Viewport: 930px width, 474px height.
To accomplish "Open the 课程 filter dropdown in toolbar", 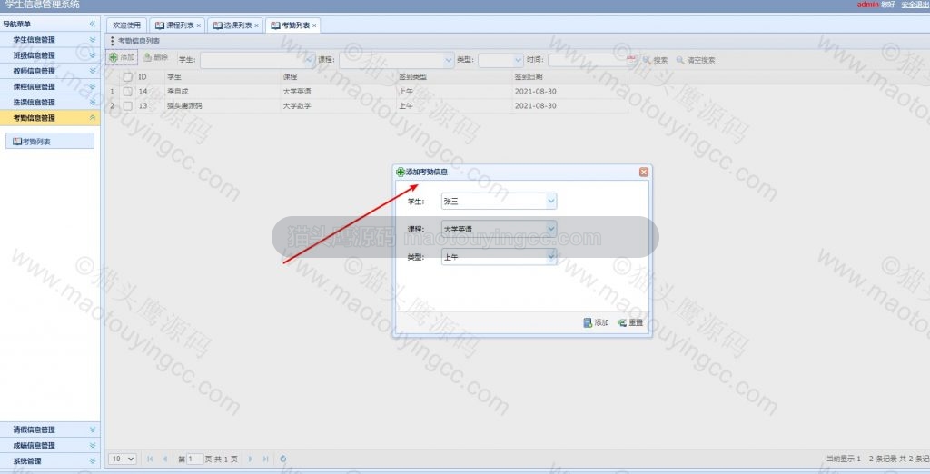I will coord(449,60).
